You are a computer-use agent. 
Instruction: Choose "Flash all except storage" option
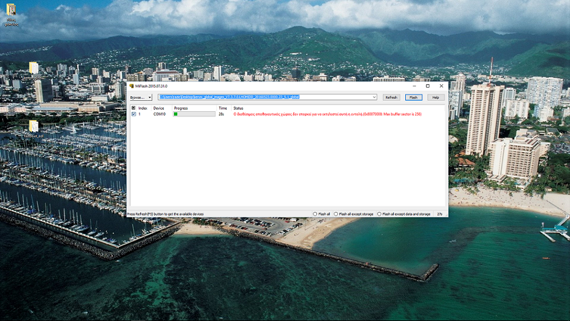(337, 214)
